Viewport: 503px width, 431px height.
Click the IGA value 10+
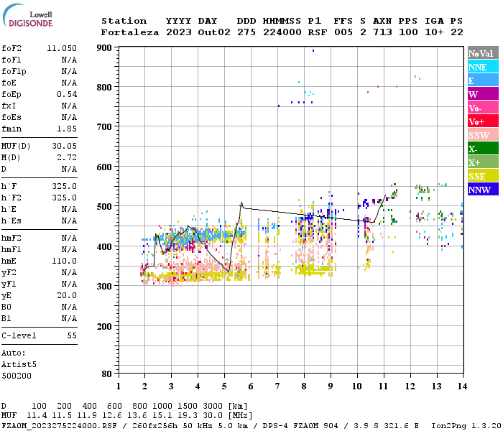[434, 32]
